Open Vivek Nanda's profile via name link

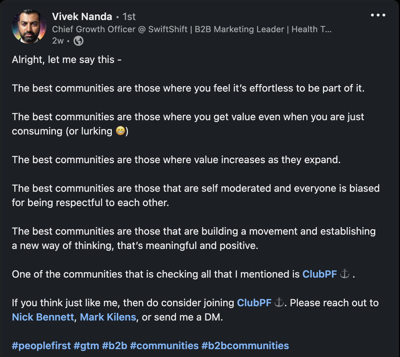(82, 17)
